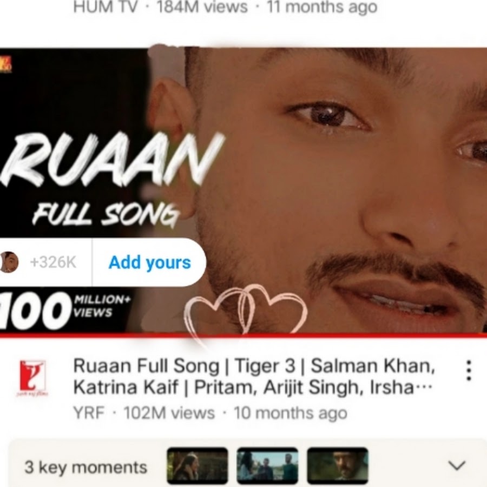Play the Ruaan video thumbnail
487x487 pixels.
point(243,190)
